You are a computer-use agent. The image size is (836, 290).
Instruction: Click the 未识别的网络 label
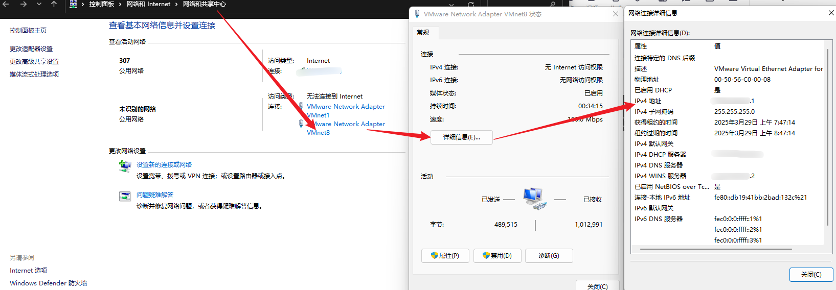(x=138, y=109)
